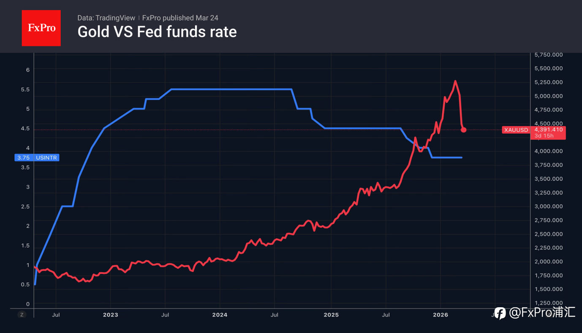Click the Gold VS Fed funds rate title
Image resolution: width=582 pixels, height=333 pixels.
click(157, 32)
